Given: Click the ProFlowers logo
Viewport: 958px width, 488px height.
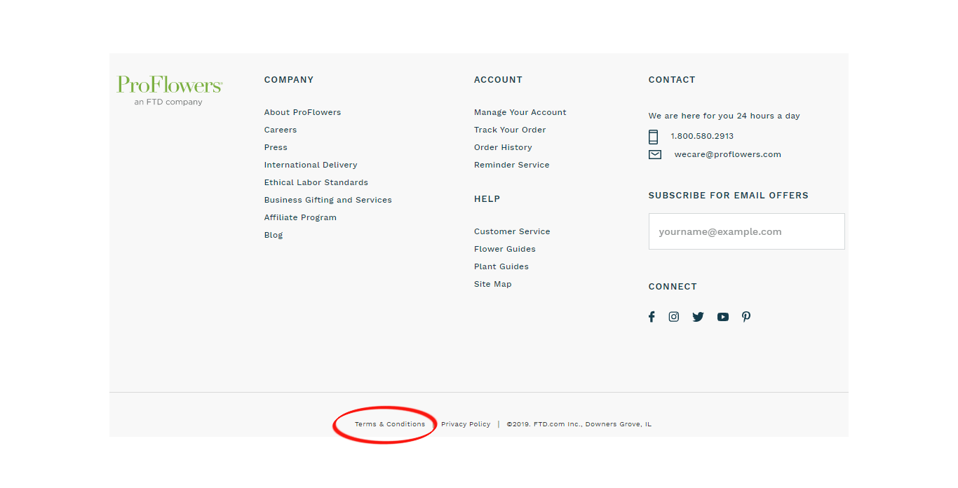Looking at the screenshot, I should pos(170,86).
